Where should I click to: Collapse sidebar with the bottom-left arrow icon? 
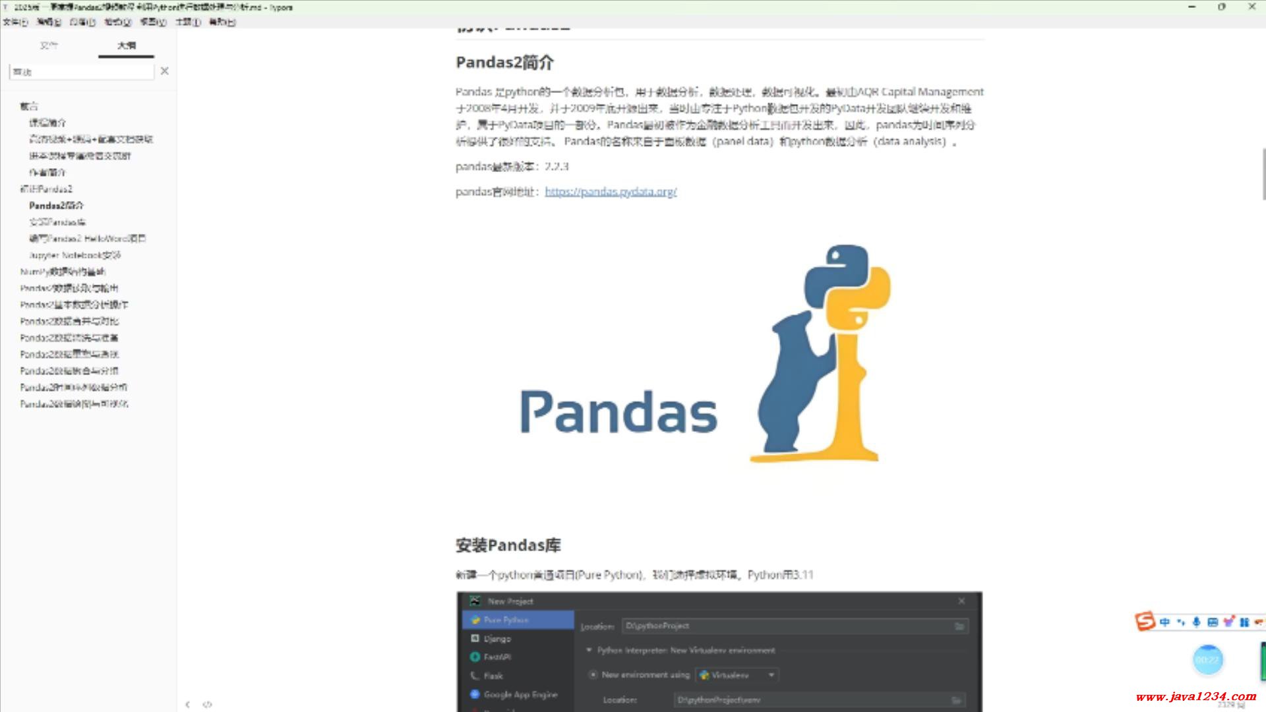[188, 704]
